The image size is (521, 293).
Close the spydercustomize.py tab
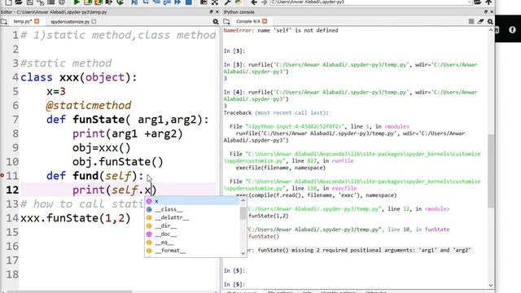click(94, 21)
